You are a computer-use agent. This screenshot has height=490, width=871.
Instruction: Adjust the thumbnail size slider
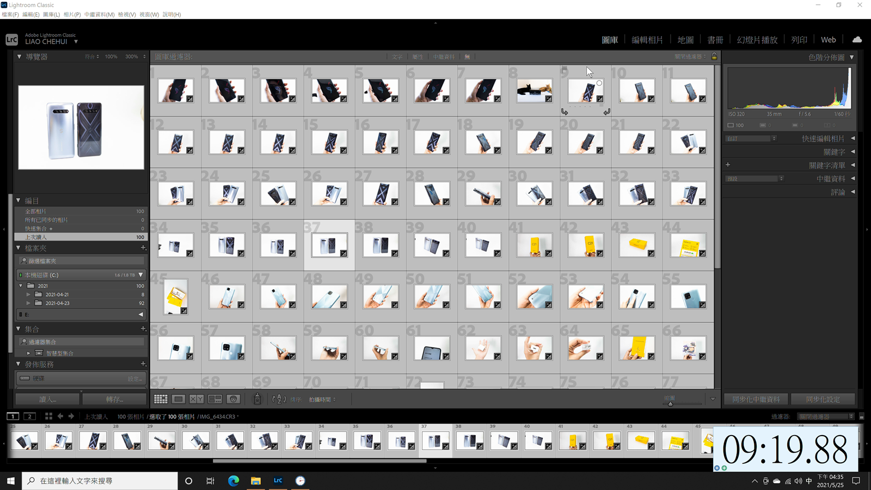tap(671, 404)
